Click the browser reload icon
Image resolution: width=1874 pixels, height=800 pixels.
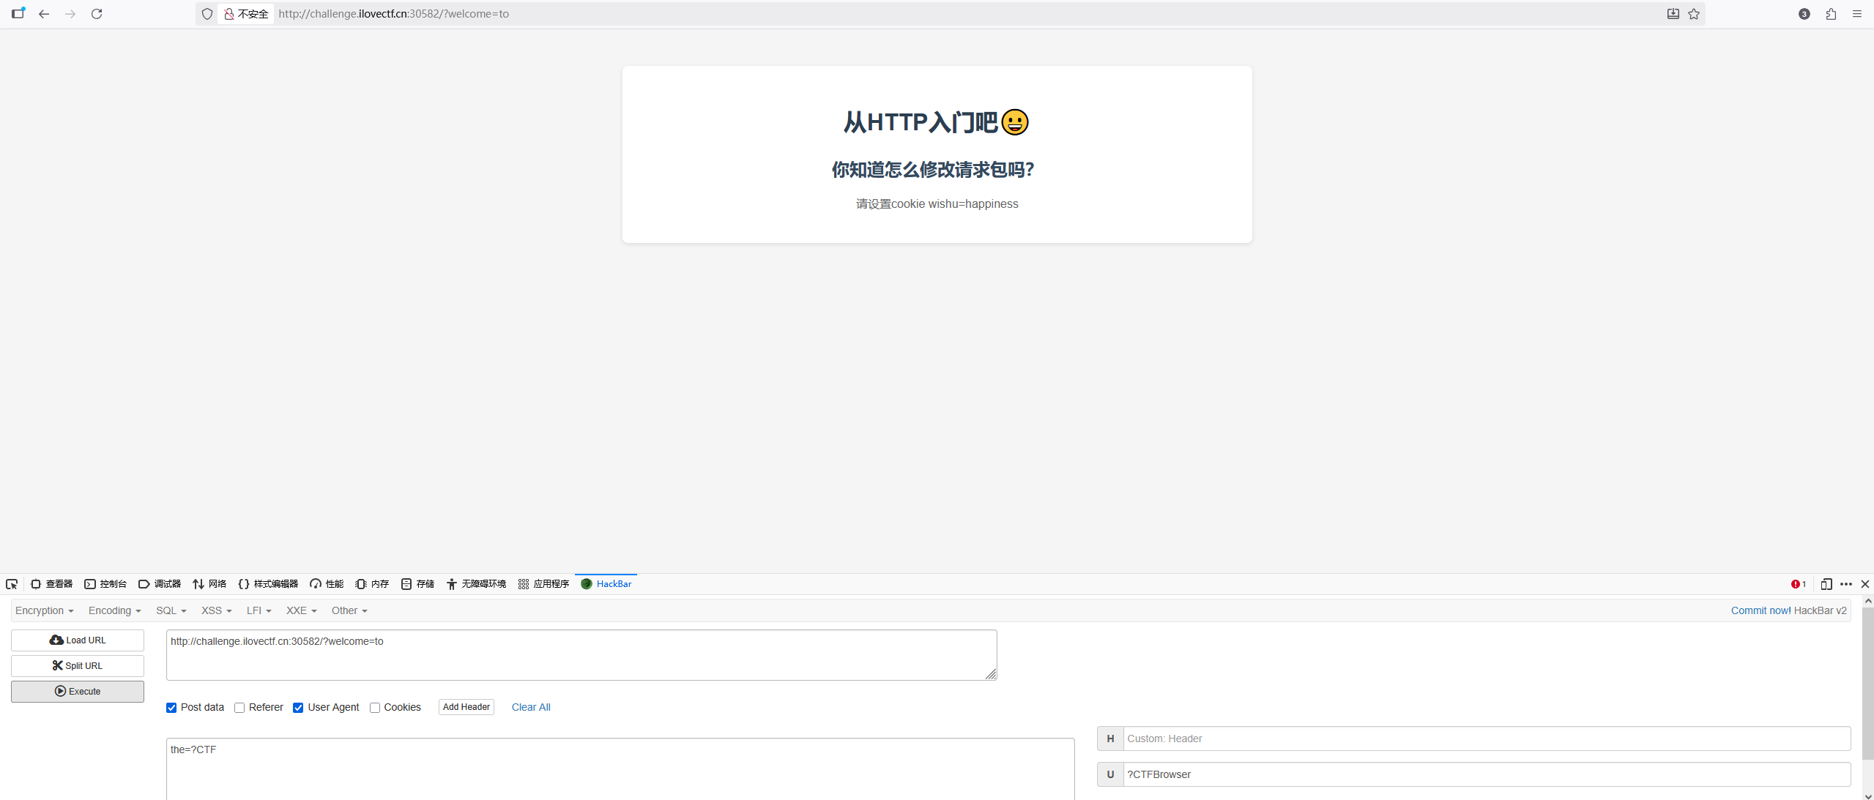97,14
